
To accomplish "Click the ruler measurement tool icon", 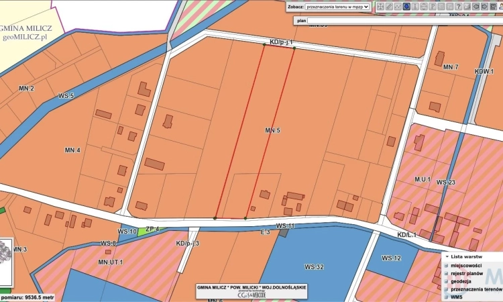I will coord(389,7).
